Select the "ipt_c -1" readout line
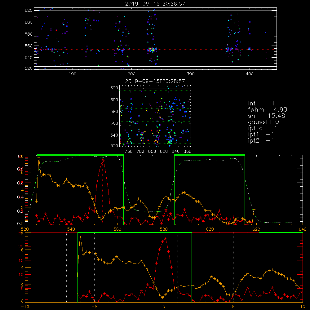This screenshot has height=310, width=310. (263, 128)
